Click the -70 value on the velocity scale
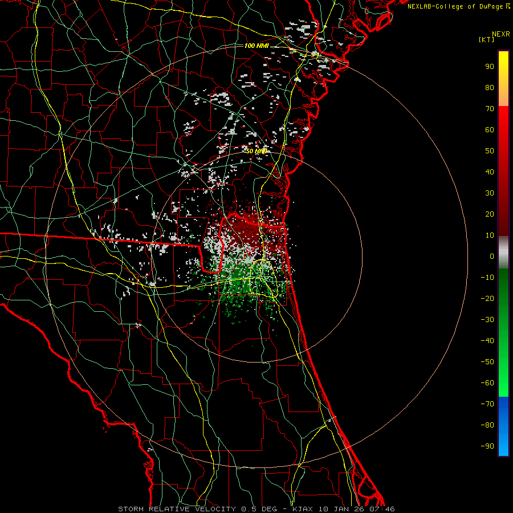Image resolution: width=513 pixels, height=513 pixels. point(487,404)
